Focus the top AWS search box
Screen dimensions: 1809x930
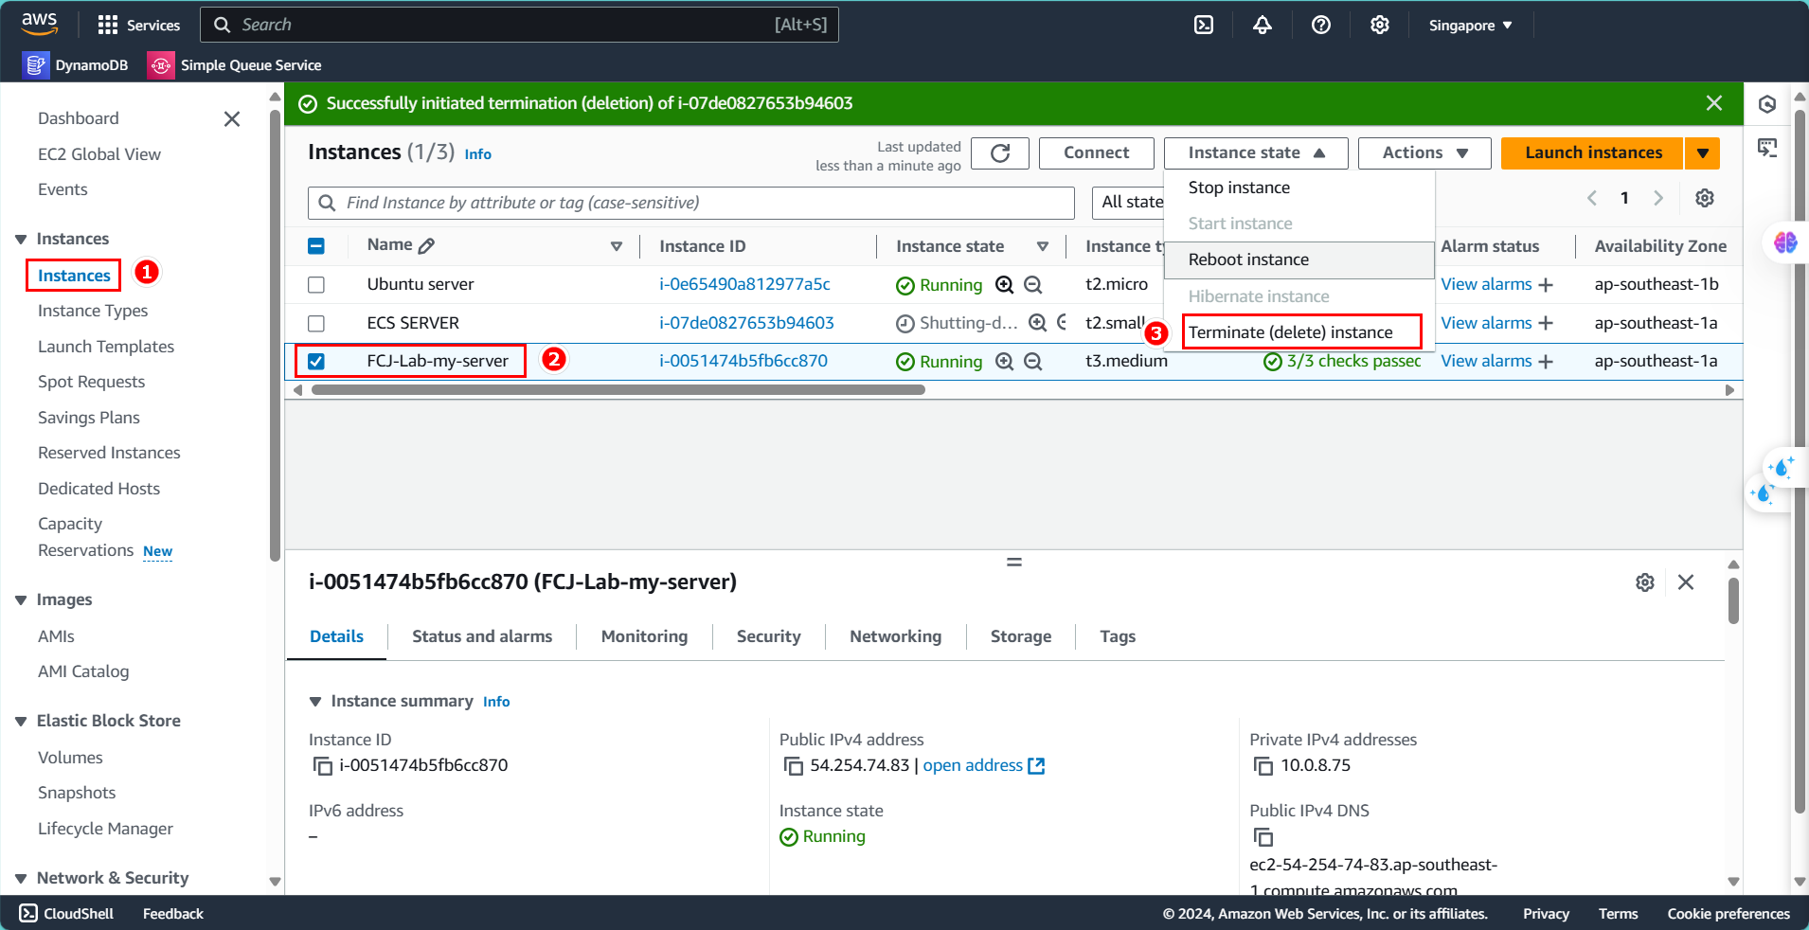pos(519,25)
